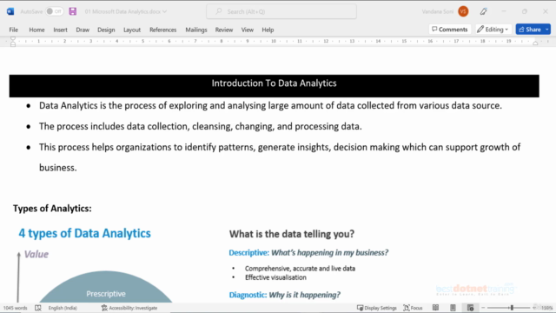Open the Mailings tab
Screen dimensions: 556x313
click(x=196, y=30)
